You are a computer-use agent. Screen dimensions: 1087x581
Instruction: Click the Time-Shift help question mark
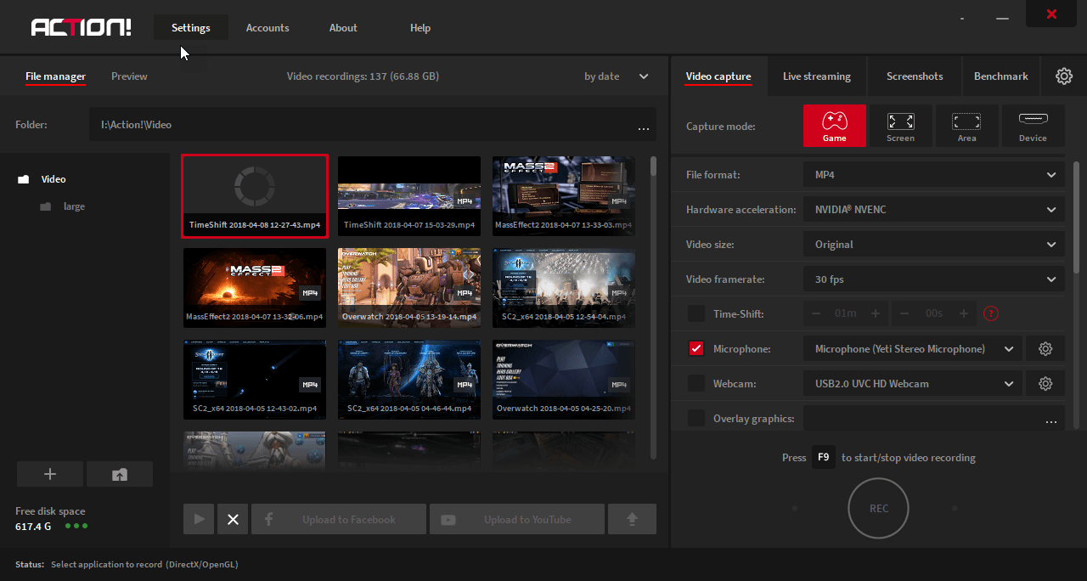(x=990, y=313)
